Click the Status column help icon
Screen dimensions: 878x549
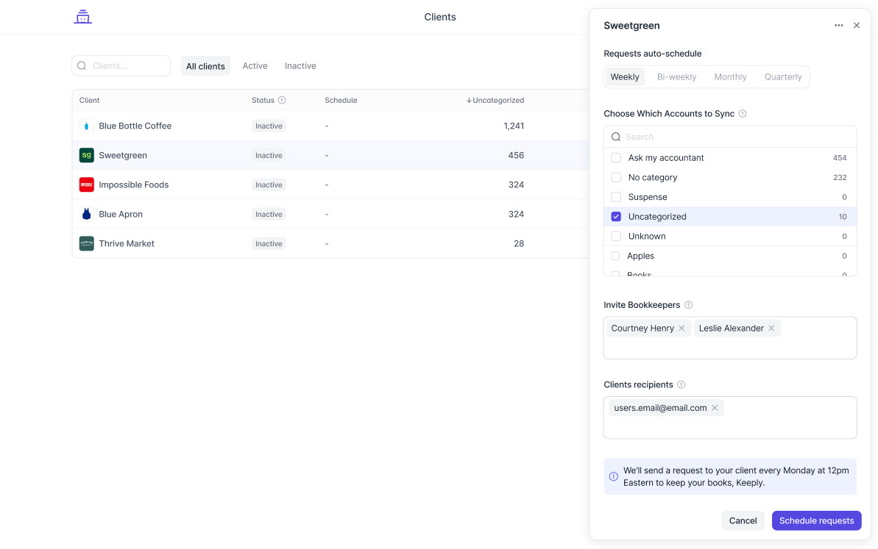(x=282, y=100)
